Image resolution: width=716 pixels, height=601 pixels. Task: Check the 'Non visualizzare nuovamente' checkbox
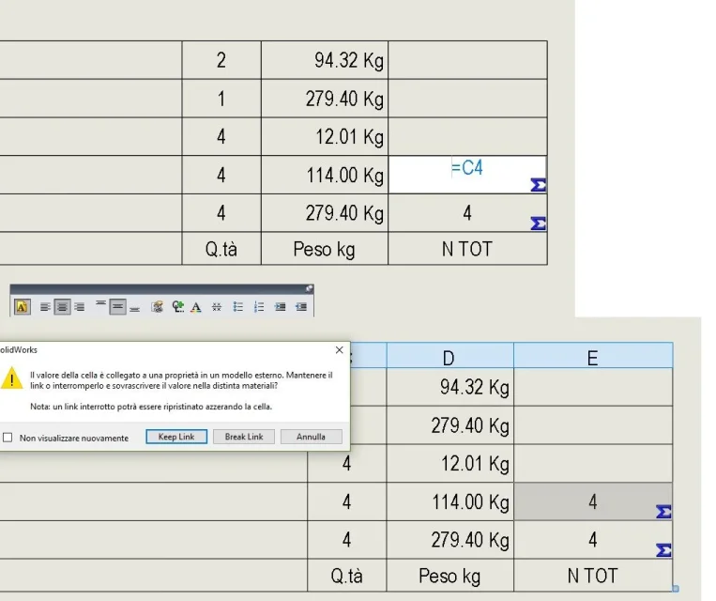pos(8,438)
